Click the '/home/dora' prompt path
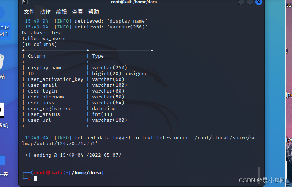The height and width of the screenshot is (187, 292). 86,173
